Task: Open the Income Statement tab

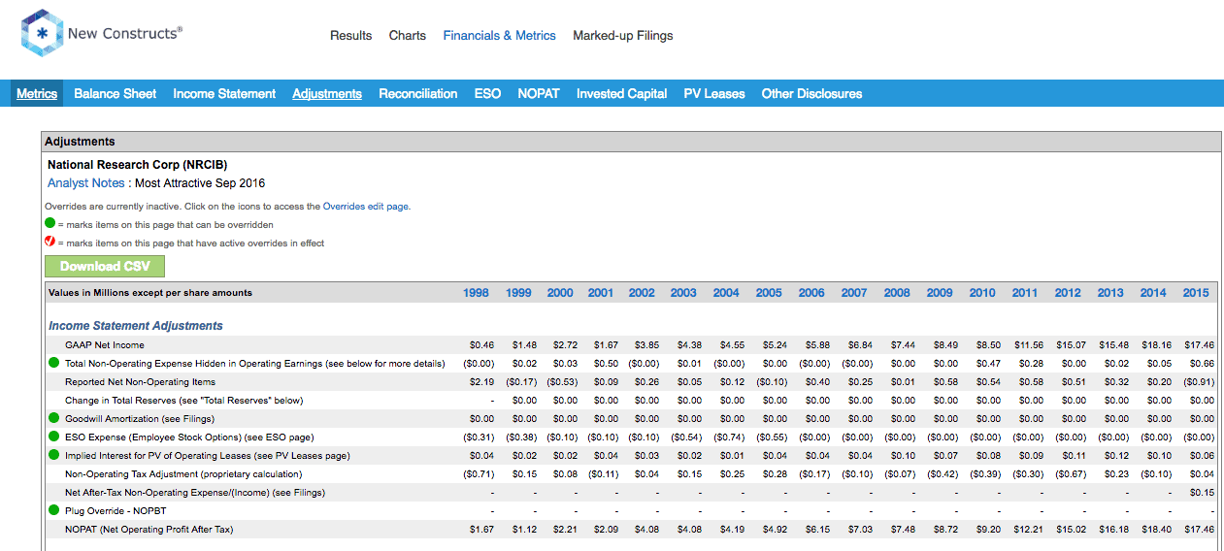Action: pos(224,94)
